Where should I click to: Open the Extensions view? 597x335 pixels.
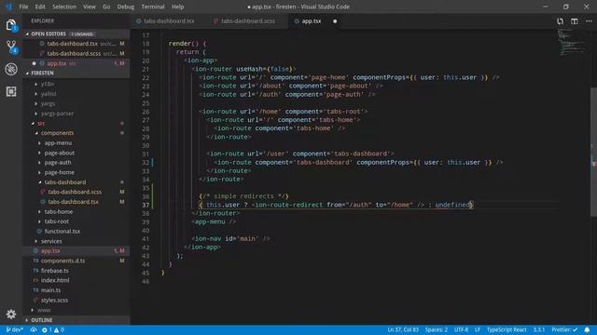click(x=11, y=91)
